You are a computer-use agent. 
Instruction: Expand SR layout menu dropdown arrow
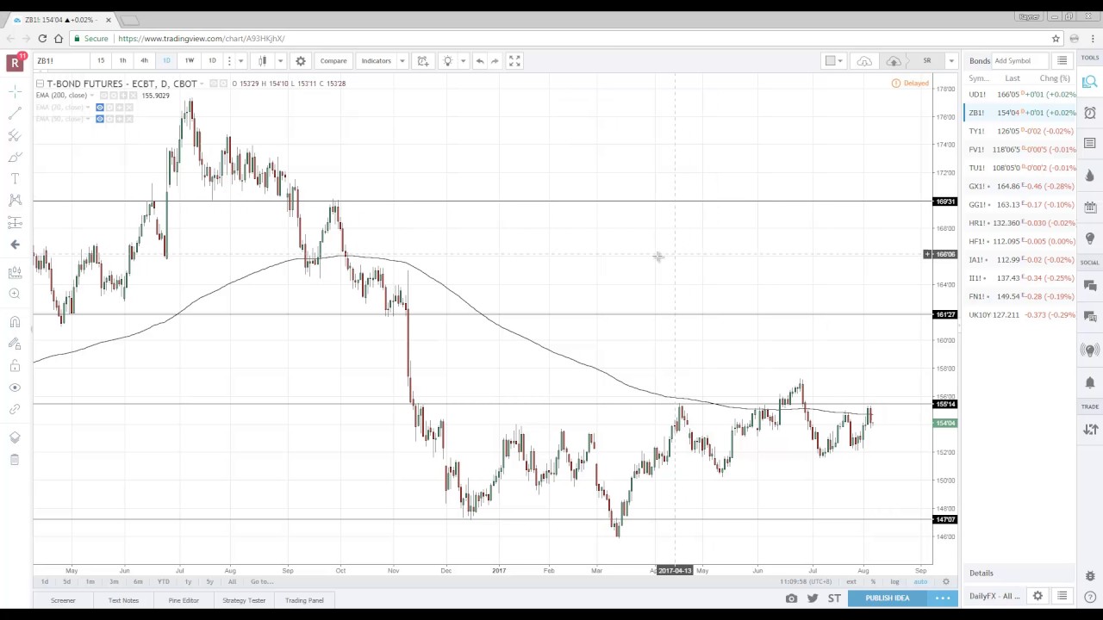(951, 61)
